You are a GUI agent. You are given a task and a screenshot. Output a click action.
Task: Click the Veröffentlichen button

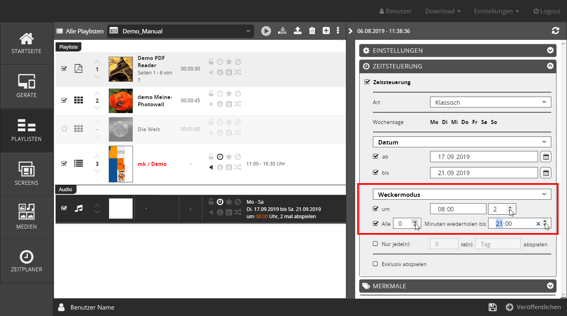pyautogui.click(x=533, y=307)
